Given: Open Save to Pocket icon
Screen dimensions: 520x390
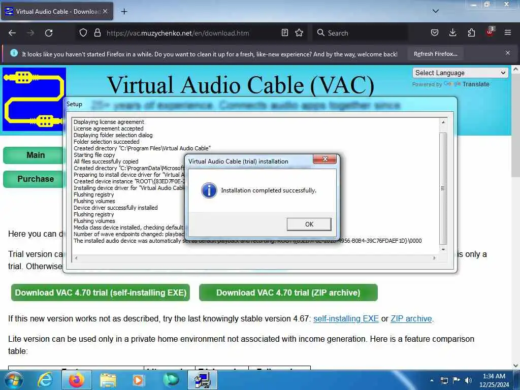Looking at the screenshot, I should (x=435, y=33).
